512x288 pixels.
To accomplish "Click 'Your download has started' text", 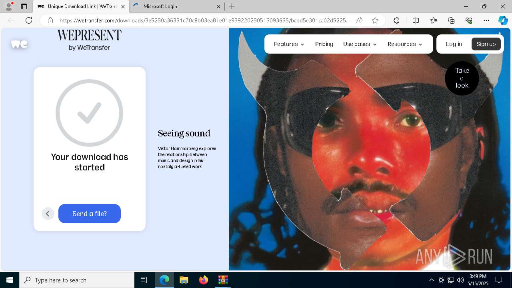I will tap(90, 162).
